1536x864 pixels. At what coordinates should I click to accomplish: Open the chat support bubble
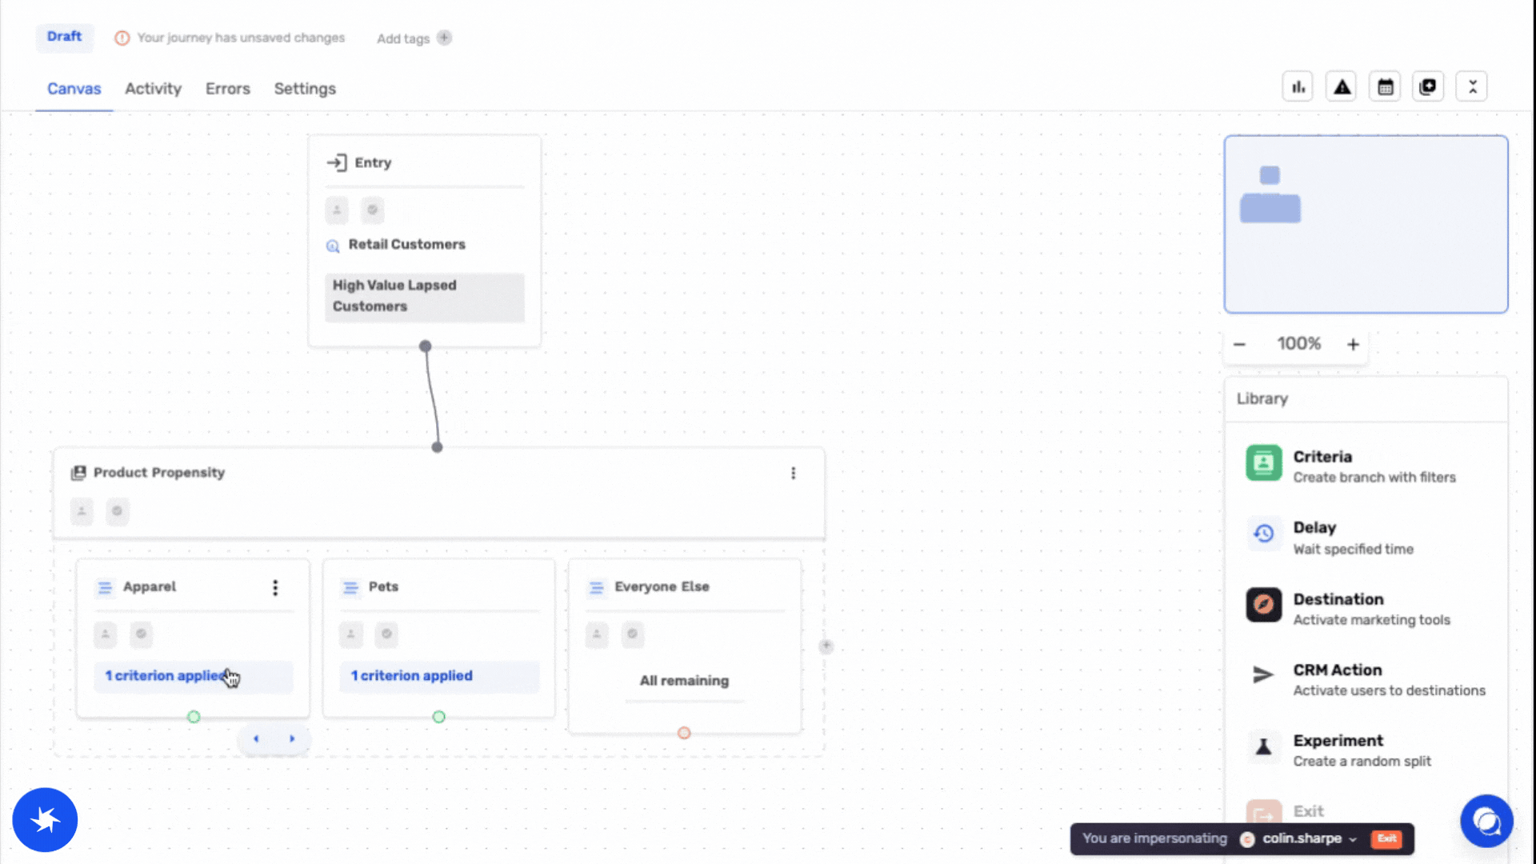[x=1486, y=821]
